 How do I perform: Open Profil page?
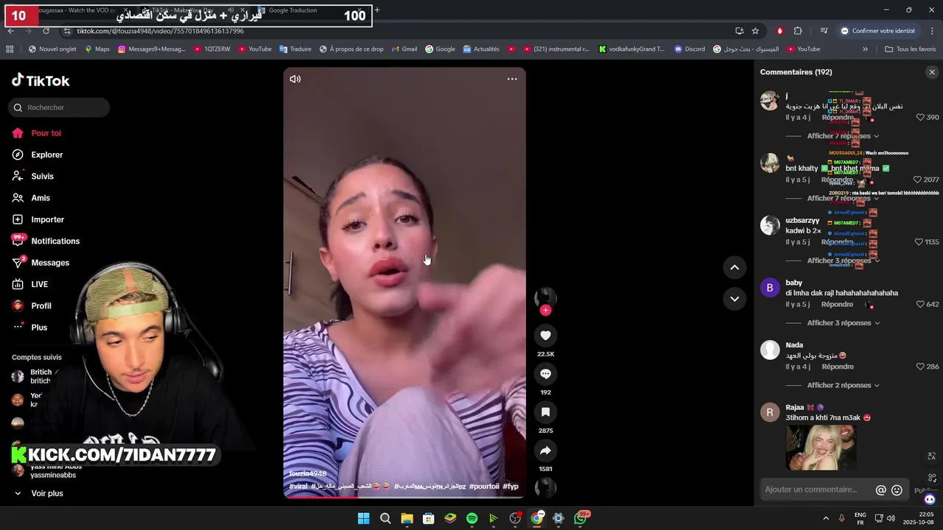(x=32, y=305)
